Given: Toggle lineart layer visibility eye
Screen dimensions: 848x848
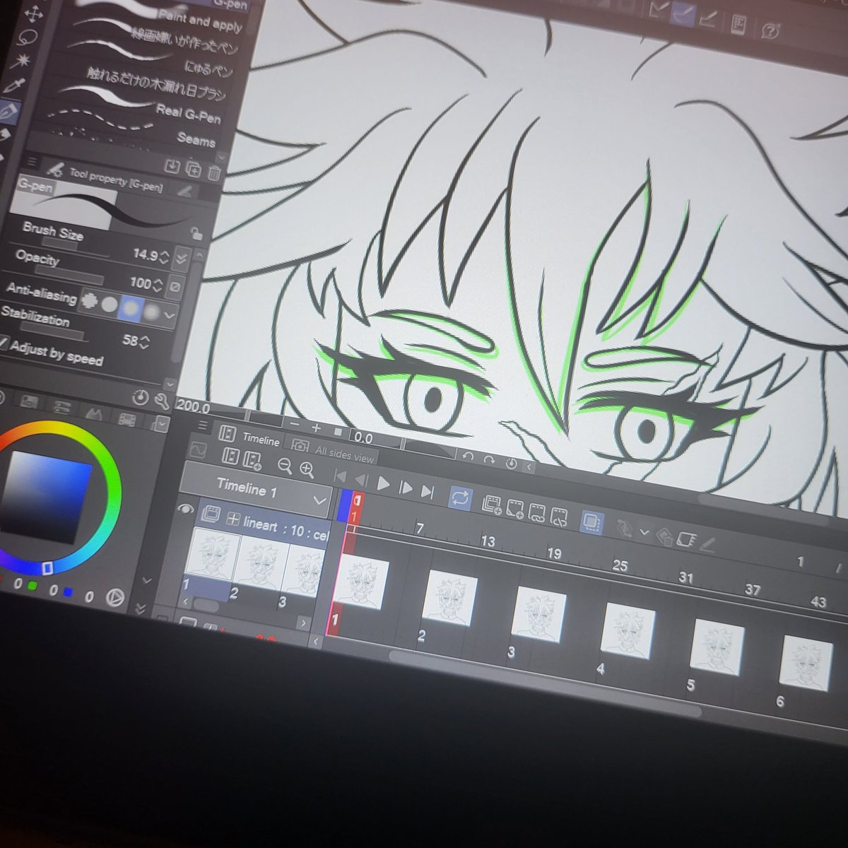Looking at the screenshot, I should (185, 508).
